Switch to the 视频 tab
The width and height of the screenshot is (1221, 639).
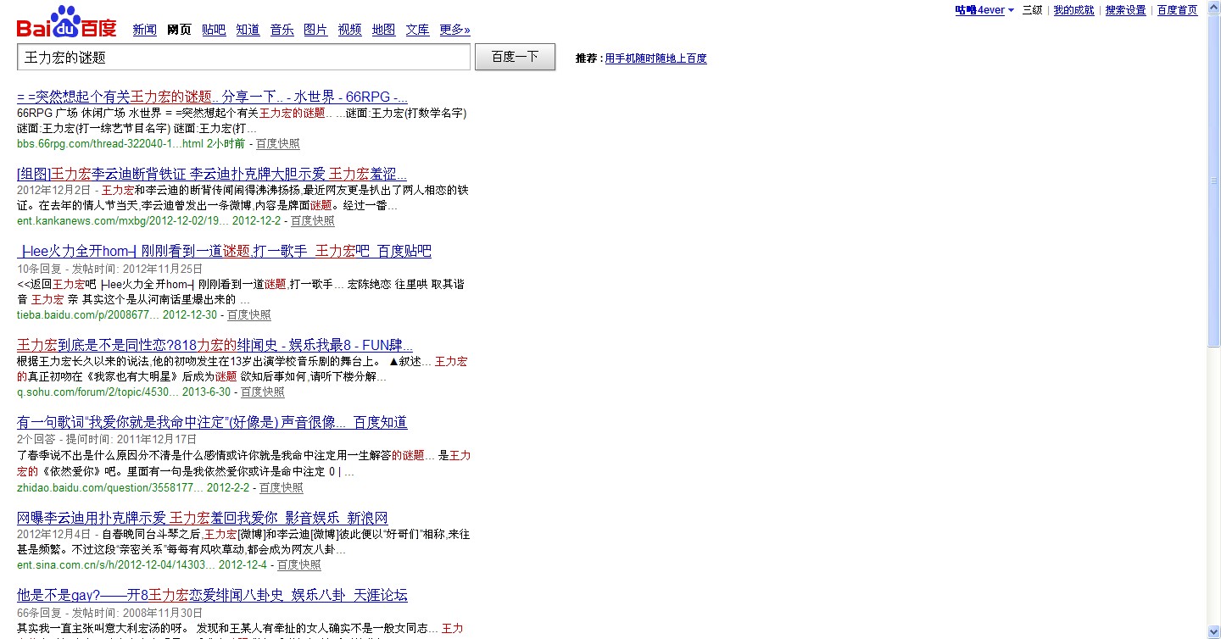point(349,30)
